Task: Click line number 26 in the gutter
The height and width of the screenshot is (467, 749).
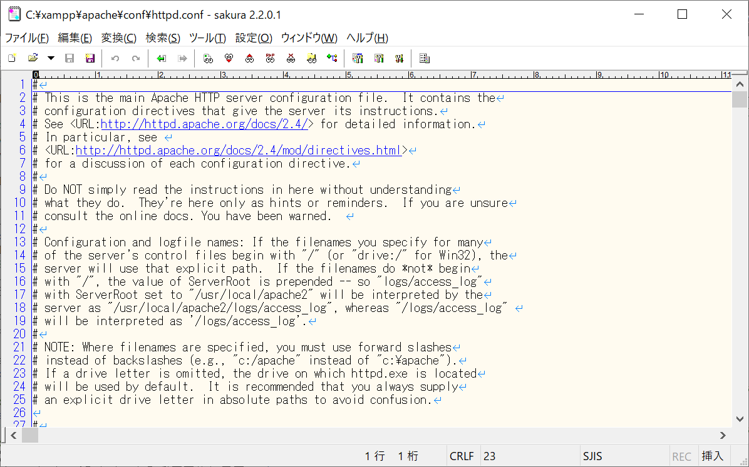Action: click(x=19, y=413)
